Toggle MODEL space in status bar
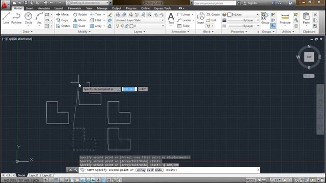The width and height of the screenshot is (326, 183). 251,180
